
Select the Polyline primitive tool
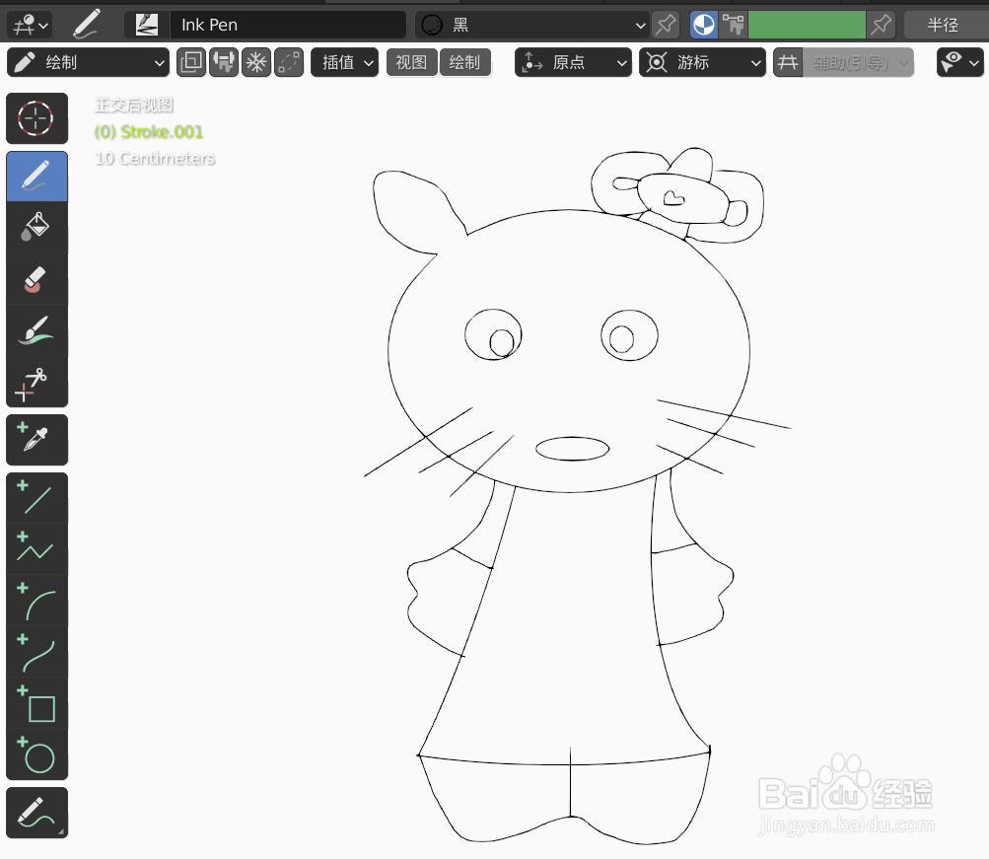[x=36, y=548]
